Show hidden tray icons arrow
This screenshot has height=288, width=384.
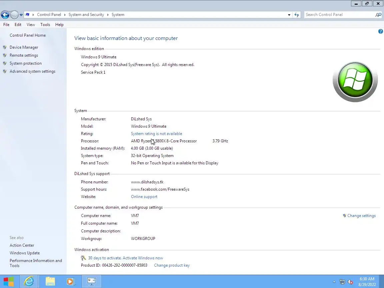(x=334, y=282)
